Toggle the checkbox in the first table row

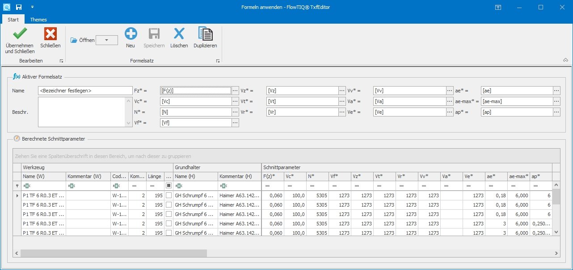(169, 195)
